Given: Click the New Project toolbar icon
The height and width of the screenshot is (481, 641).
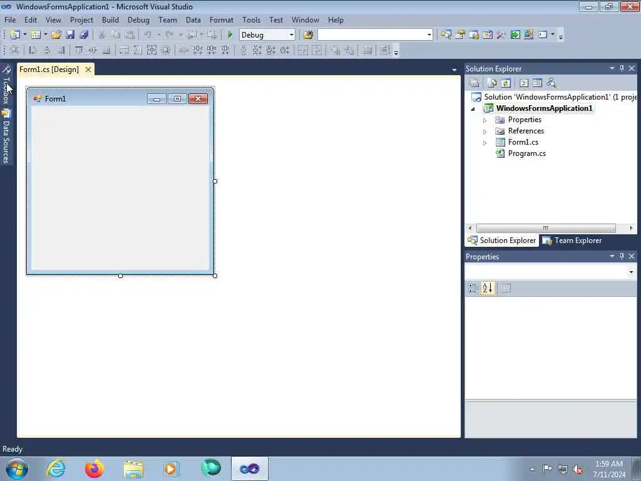Looking at the screenshot, I should 15,35.
